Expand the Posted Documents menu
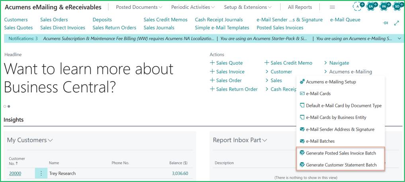The image size is (405, 182). [x=139, y=7]
